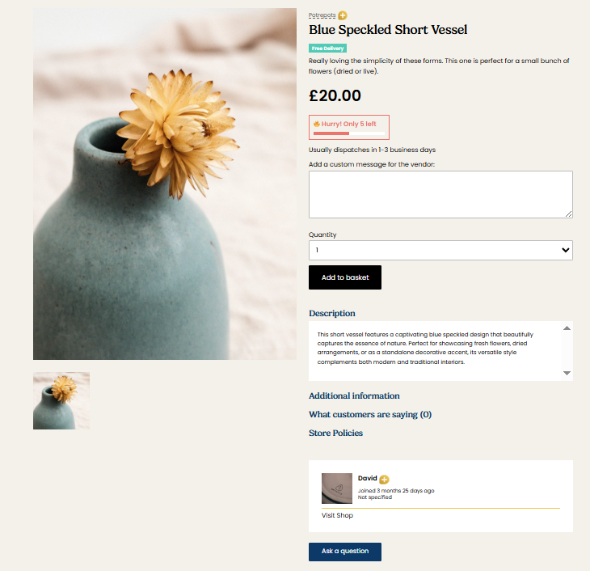Open What customers are saying section
The width and height of the screenshot is (590, 571).
pos(370,414)
